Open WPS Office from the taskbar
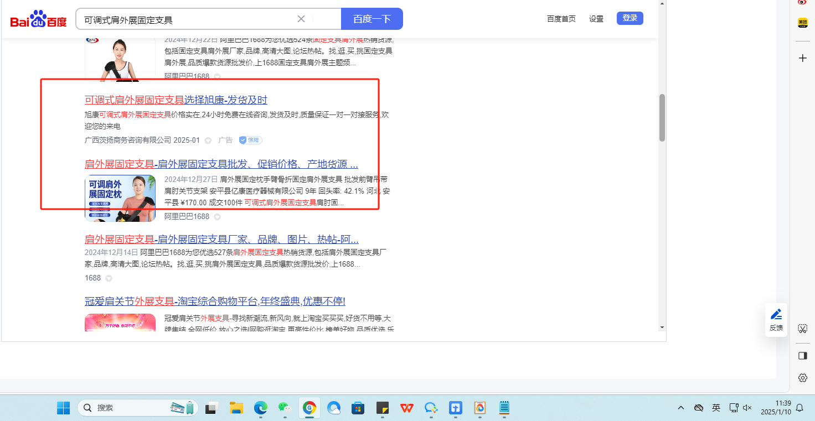Screen dimensions: 815x421 (407, 408)
